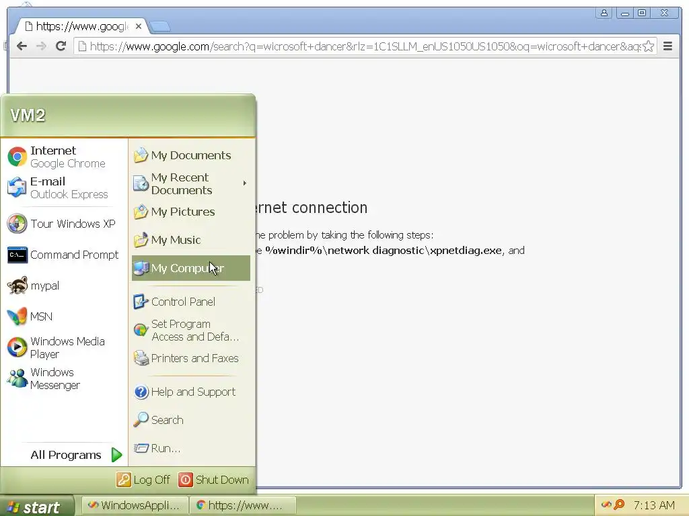Screen dimensions: 689x516
Task: Click the Chrome address bar URL
Action: point(365,46)
